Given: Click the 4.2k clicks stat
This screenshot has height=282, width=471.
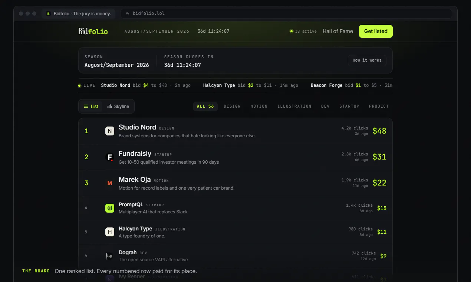Looking at the screenshot, I should pos(355,128).
